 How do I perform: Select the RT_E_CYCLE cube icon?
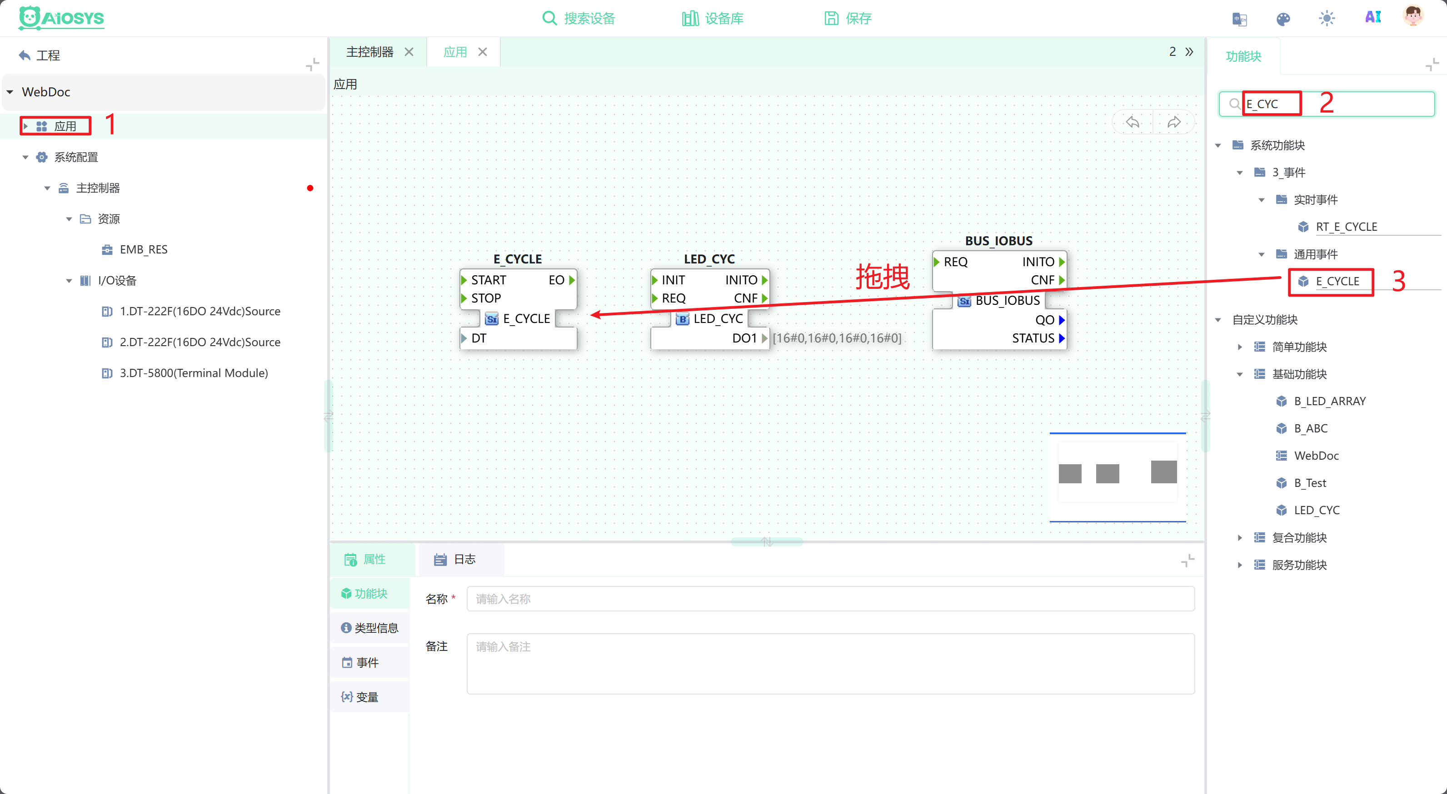[x=1303, y=227]
